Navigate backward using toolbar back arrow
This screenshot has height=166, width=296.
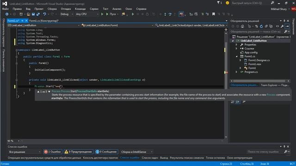coord(7,14)
